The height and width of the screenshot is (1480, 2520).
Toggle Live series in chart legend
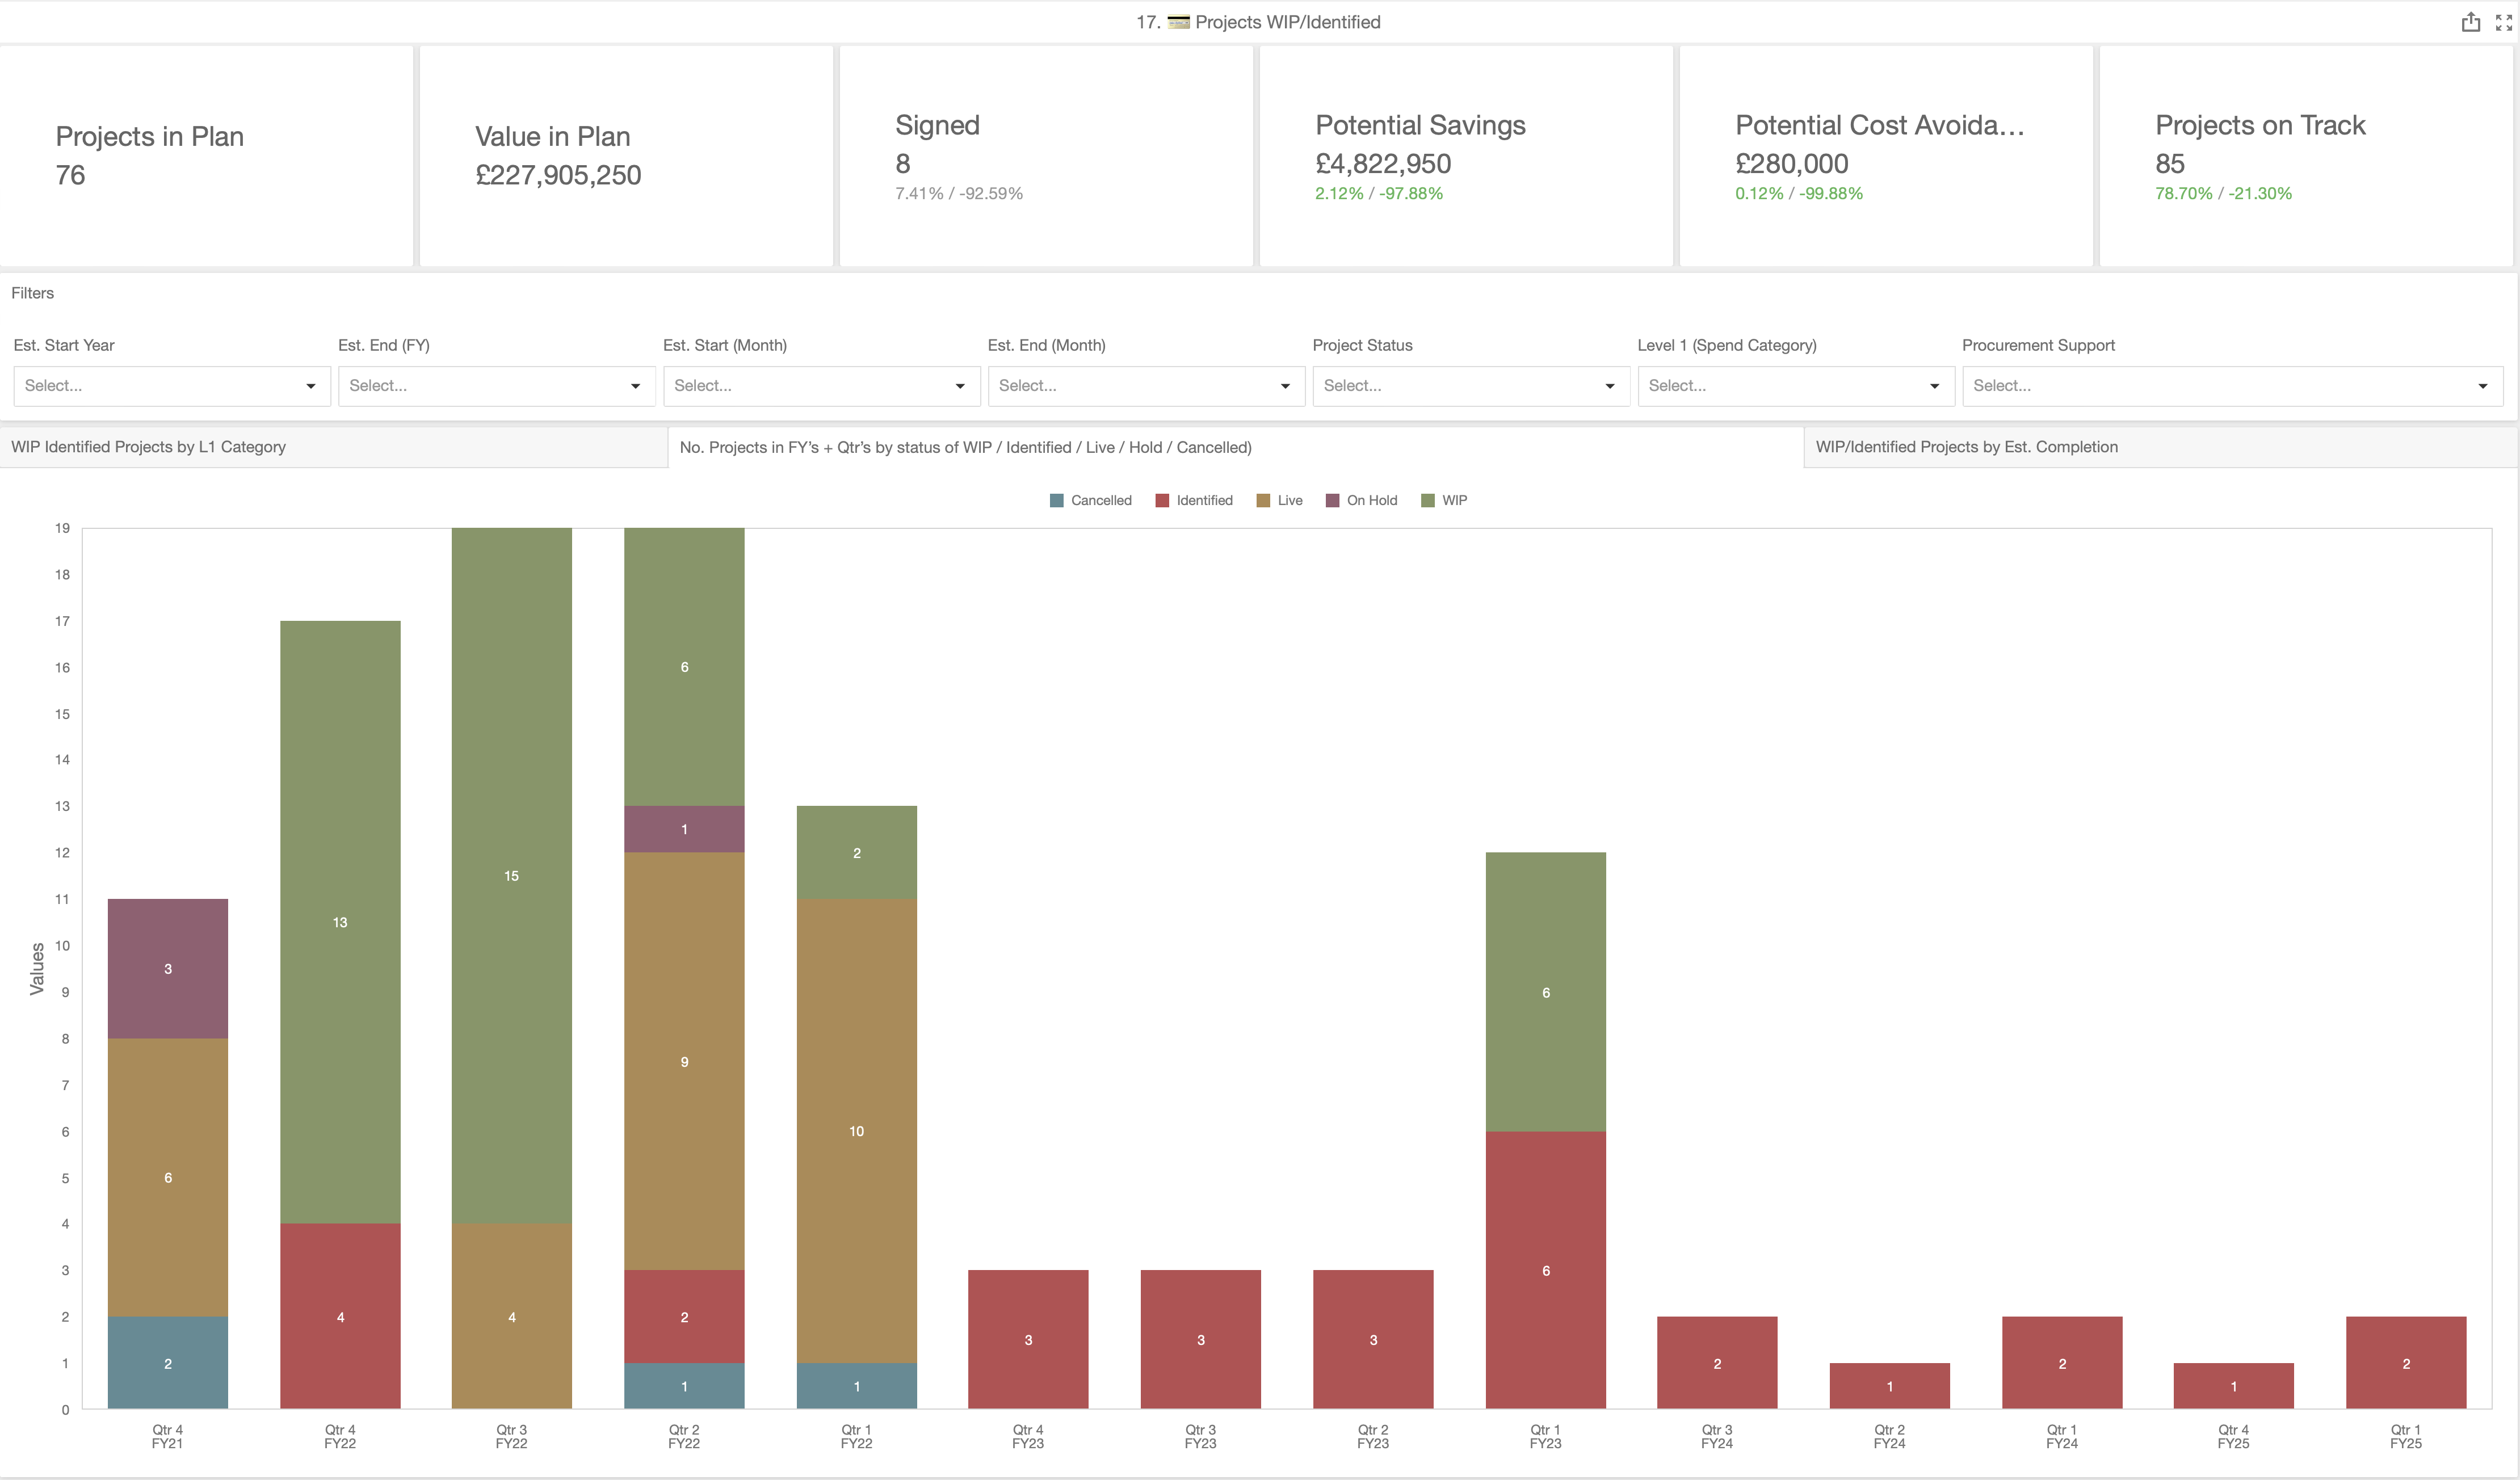[1279, 500]
